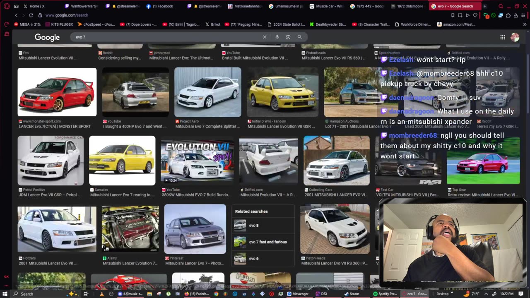Open VLC from the taskbar
This screenshot has width=530, height=298.
click(x=102, y=294)
